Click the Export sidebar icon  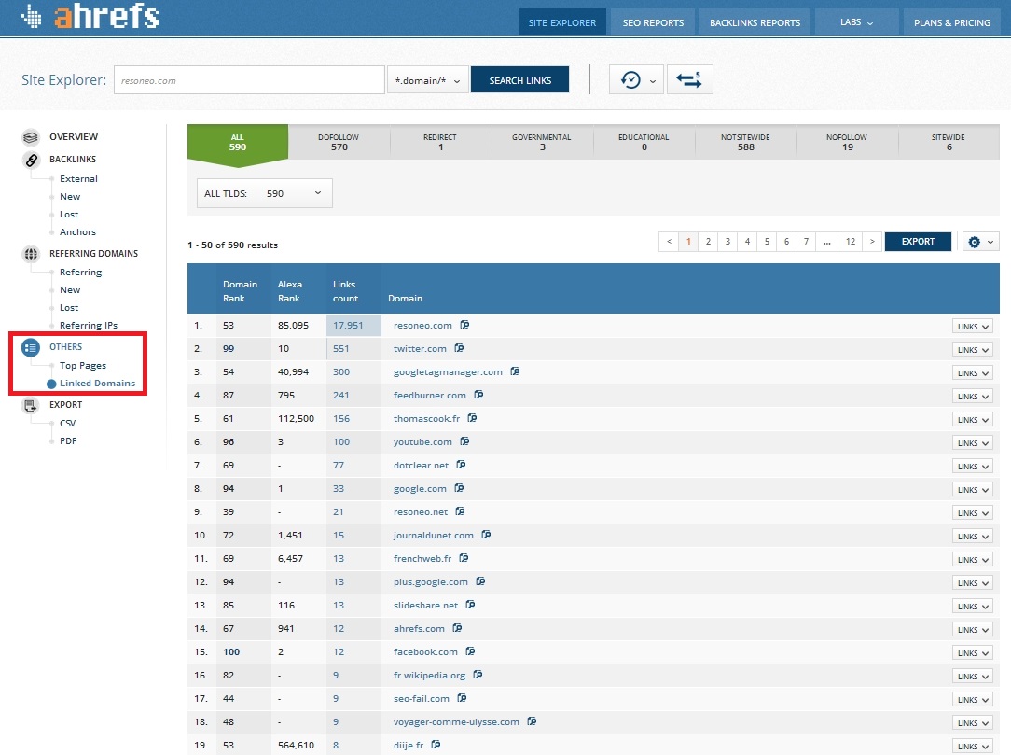[30, 405]
